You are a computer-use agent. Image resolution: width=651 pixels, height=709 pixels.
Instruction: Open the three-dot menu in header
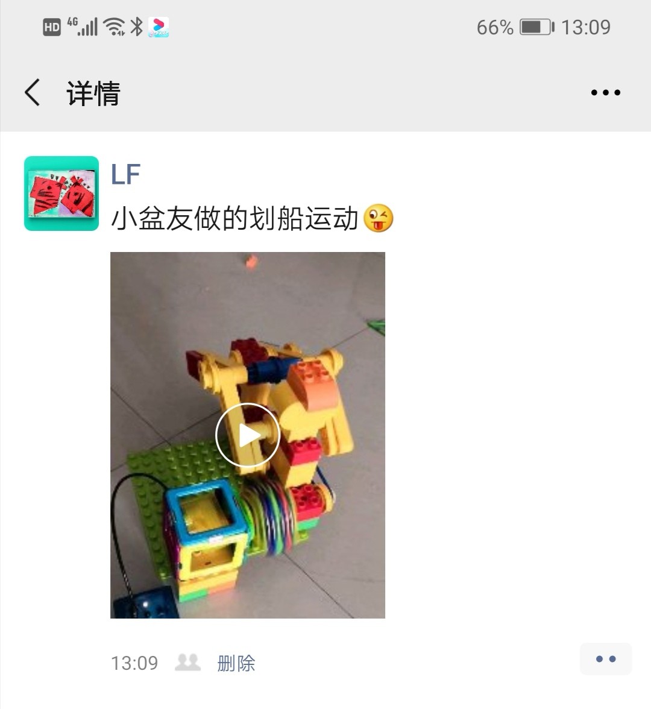click(605, 93)
